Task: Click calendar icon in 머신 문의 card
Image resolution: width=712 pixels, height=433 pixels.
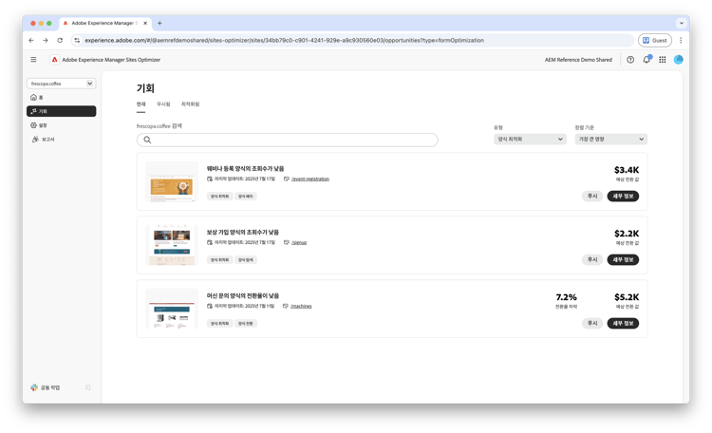Action: point(210,307)
